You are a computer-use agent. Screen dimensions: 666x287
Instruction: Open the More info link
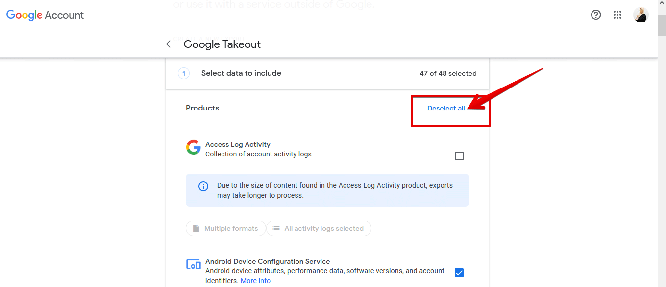pos(255,281)
